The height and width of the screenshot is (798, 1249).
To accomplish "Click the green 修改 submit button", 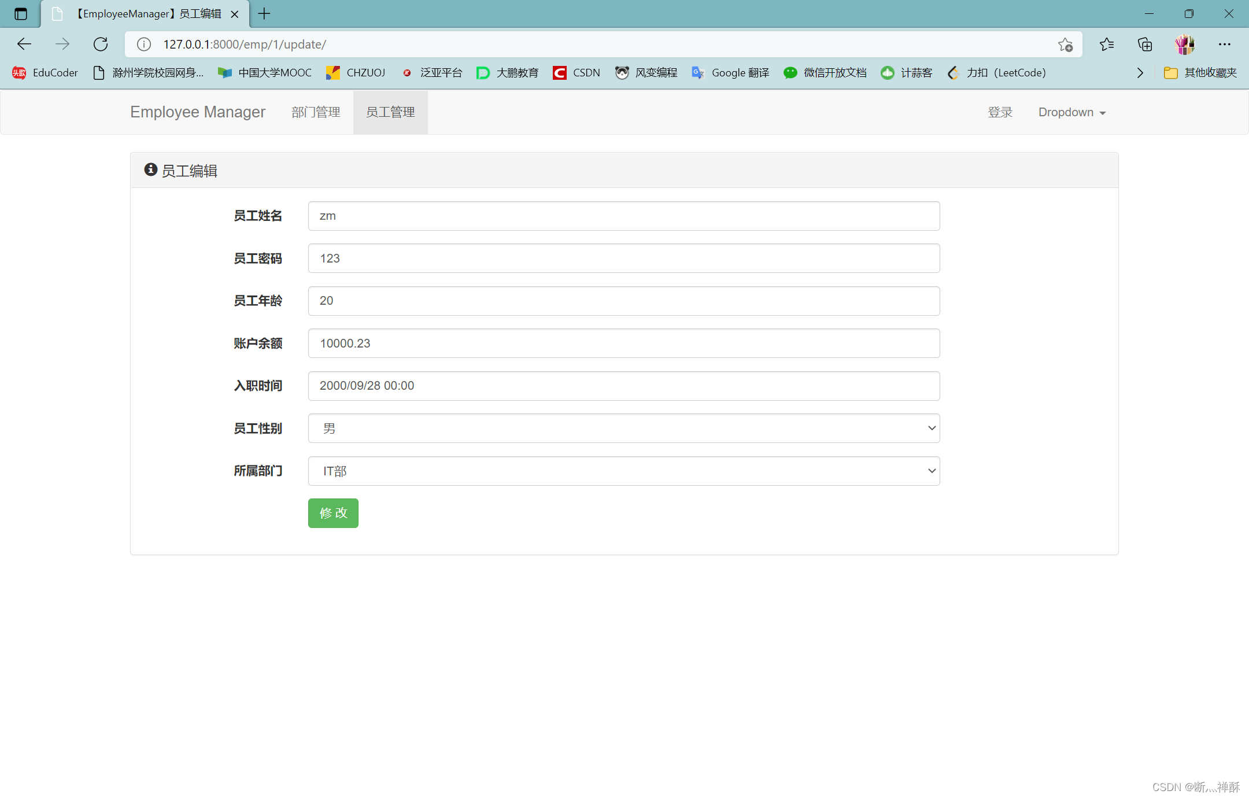I will click(333, 513).
